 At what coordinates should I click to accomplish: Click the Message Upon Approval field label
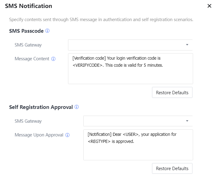pos(39,135)
